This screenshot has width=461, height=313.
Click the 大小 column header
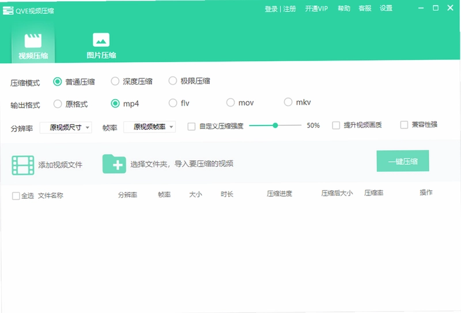(195, 194)
